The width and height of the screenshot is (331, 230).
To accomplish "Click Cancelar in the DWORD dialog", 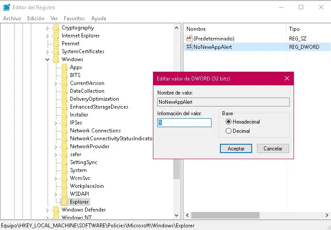I will tap(273, 149).
